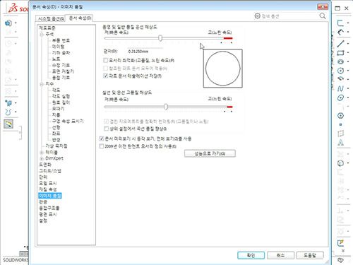353x265 pixels.
Task: Select '구멍 속성 표시기' under 치수
Action: 68,121
